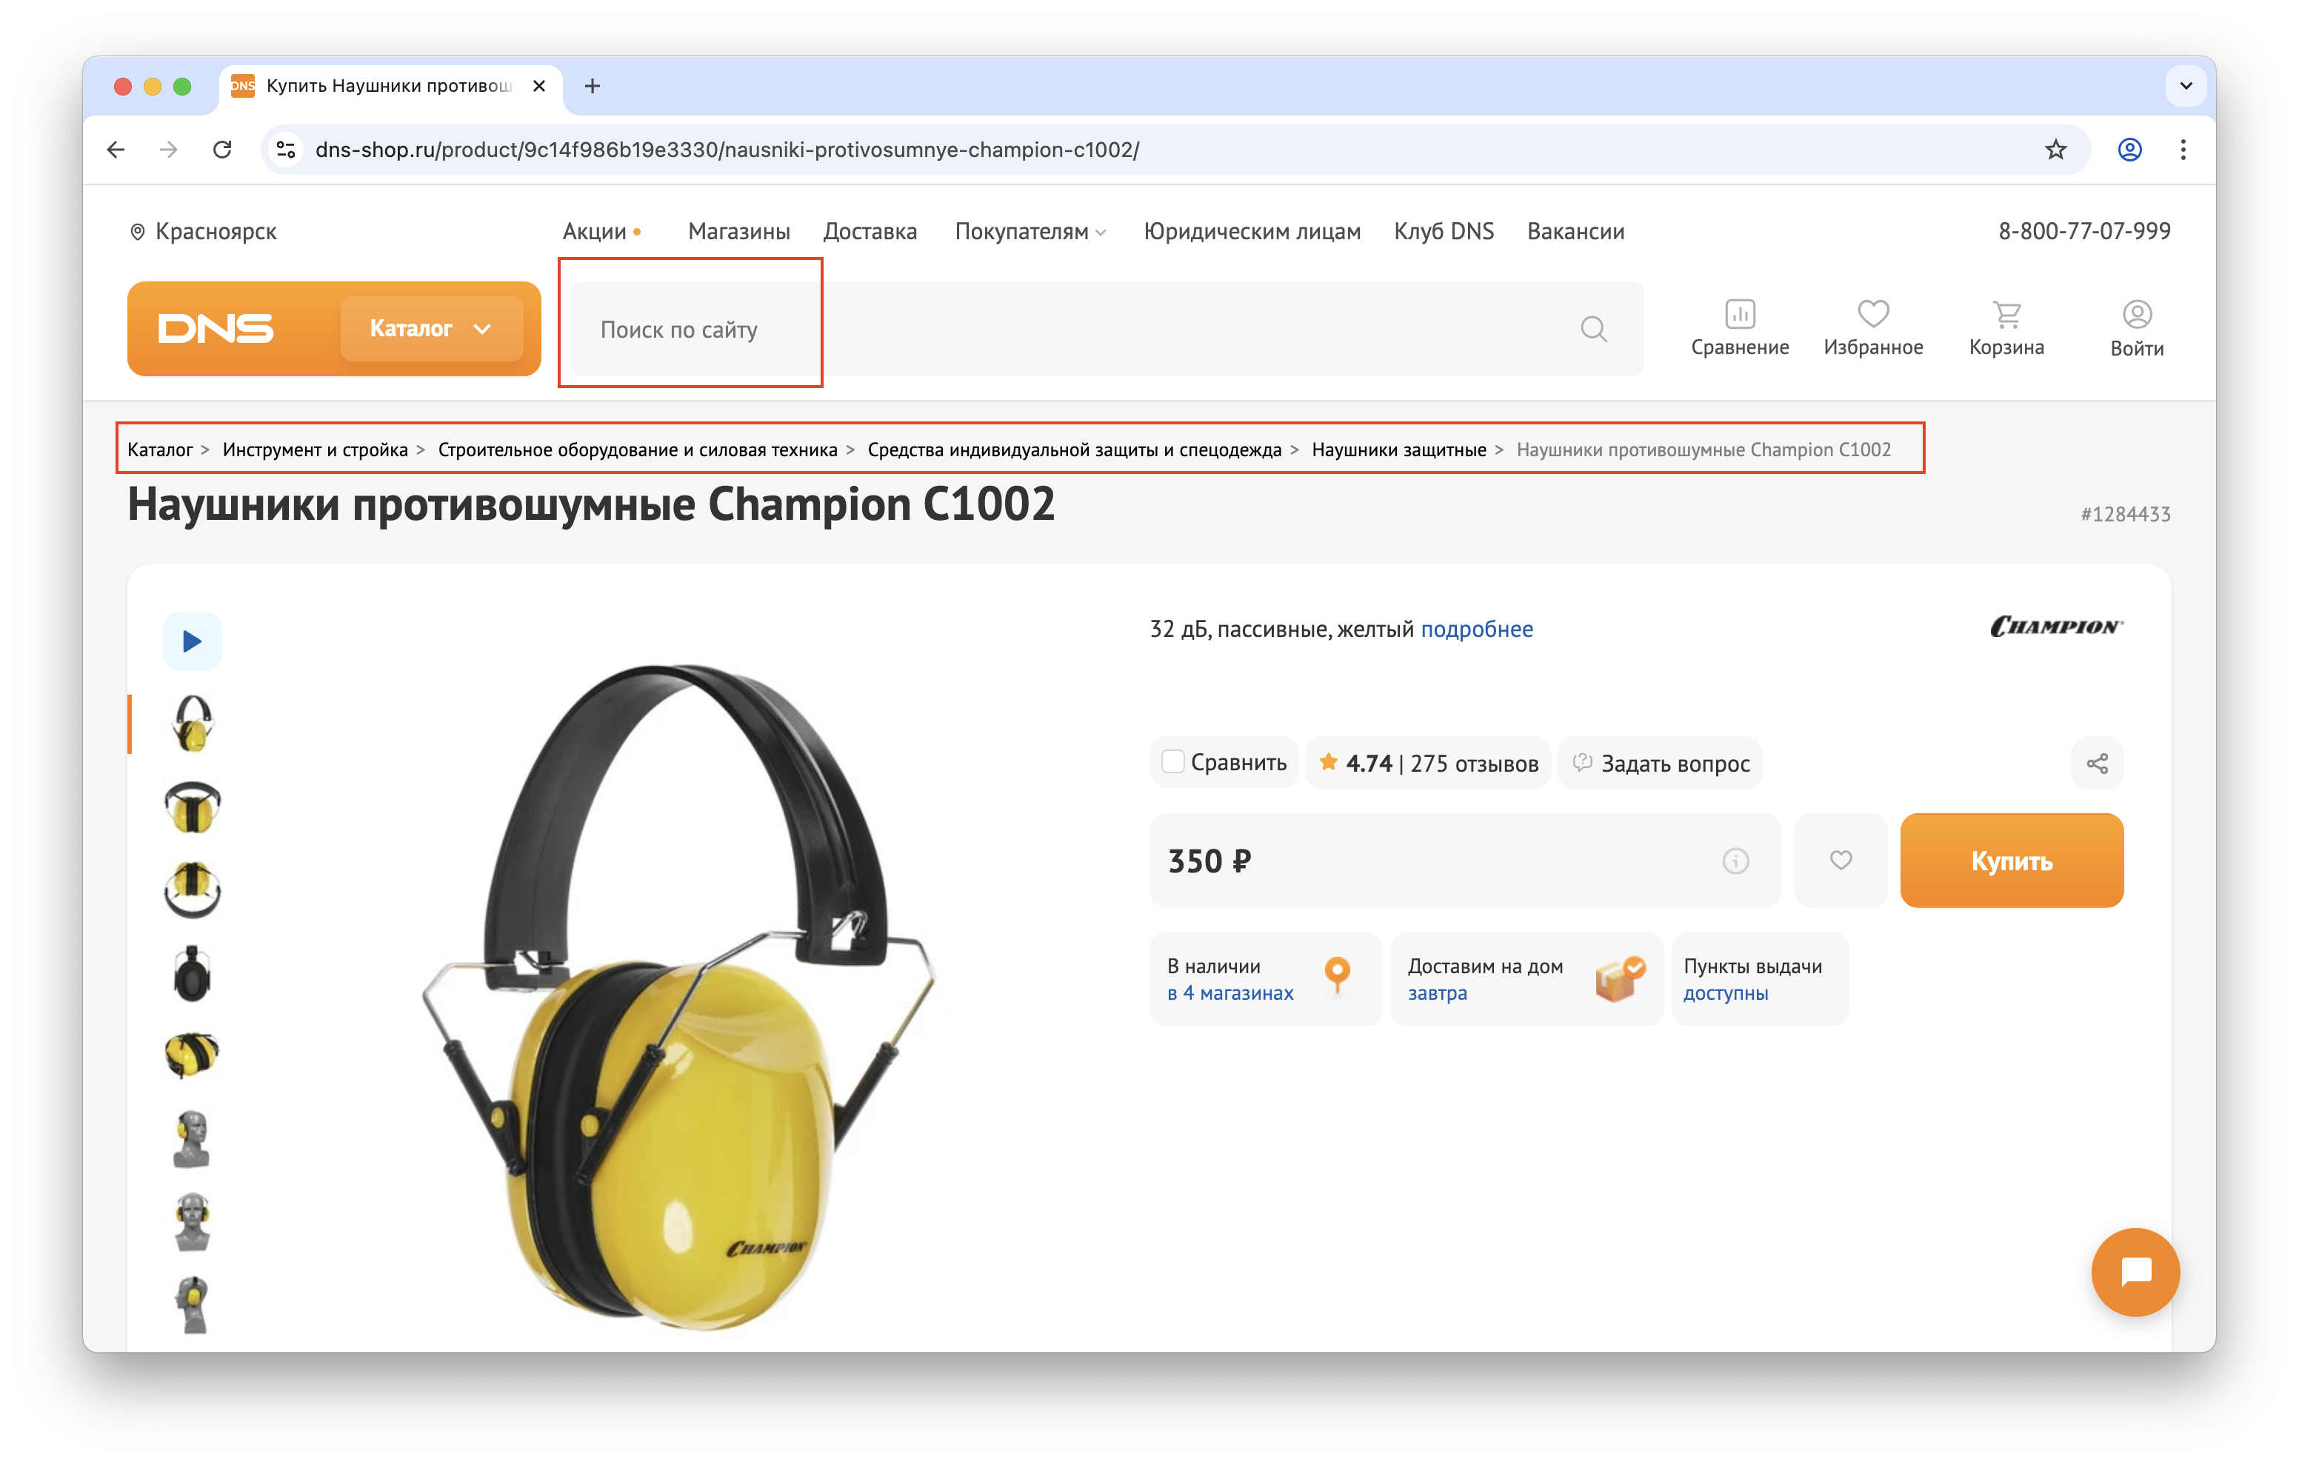Expand the Покупателям menu
The height and width of the screenshot is (1462, 2299).
pos(1030,231)
